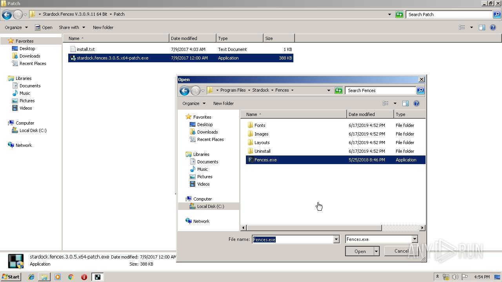Click Open button in dialog
Image resolution: width=502 pixels, height=282 pixels.
(360, 251)
